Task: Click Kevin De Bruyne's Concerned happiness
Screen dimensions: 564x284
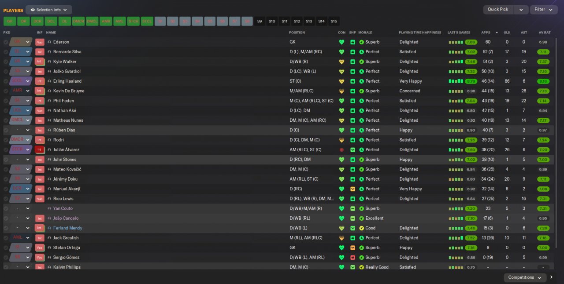Action: click(x=410, y=91)
